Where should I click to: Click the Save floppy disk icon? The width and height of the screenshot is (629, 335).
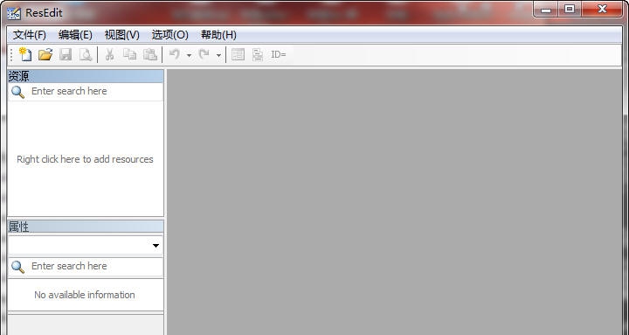66,54
